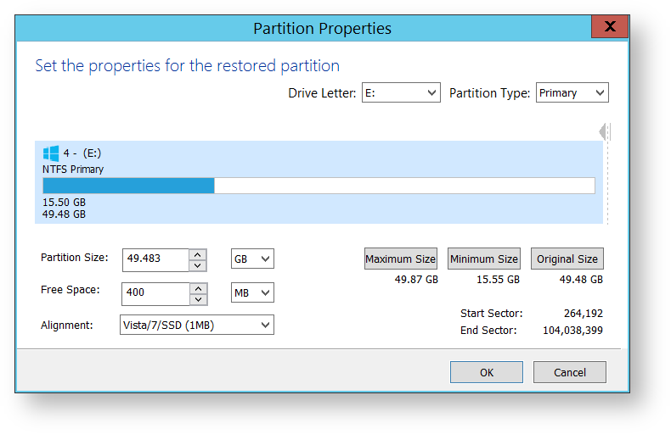The width and height of the screenshot is (671, 434).
Task: Click the Maximum Size button
Action: click(x=401, y=259)
